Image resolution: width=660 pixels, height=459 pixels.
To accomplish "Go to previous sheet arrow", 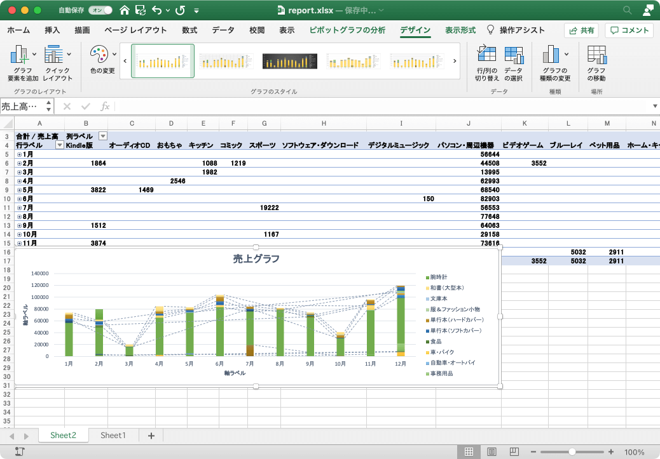I will click(x=12, y=436).
